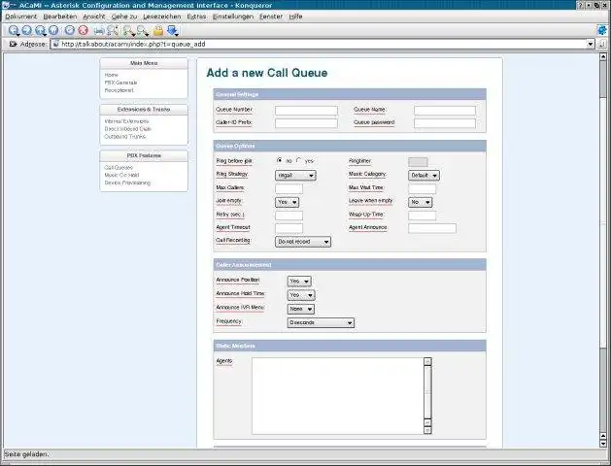This screenshot has width=611, height=466.
Task: Open the Announce IVR Menu dropdown
Action: pos(301,309)
